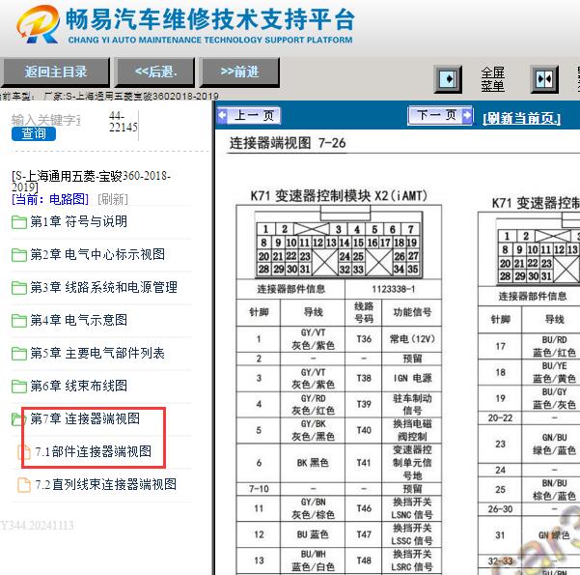Click T40 wire code cell
Screen dimensions: 580x575
pyautogui.click(x=364, y=430)
